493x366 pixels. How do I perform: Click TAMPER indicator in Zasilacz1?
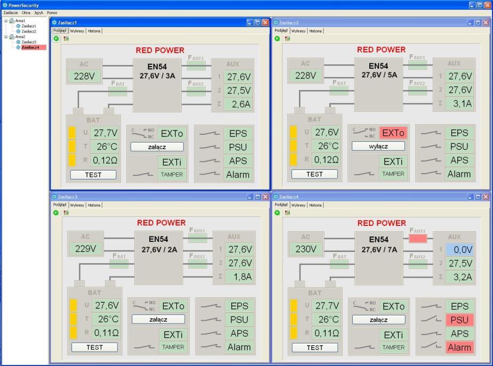172,174
